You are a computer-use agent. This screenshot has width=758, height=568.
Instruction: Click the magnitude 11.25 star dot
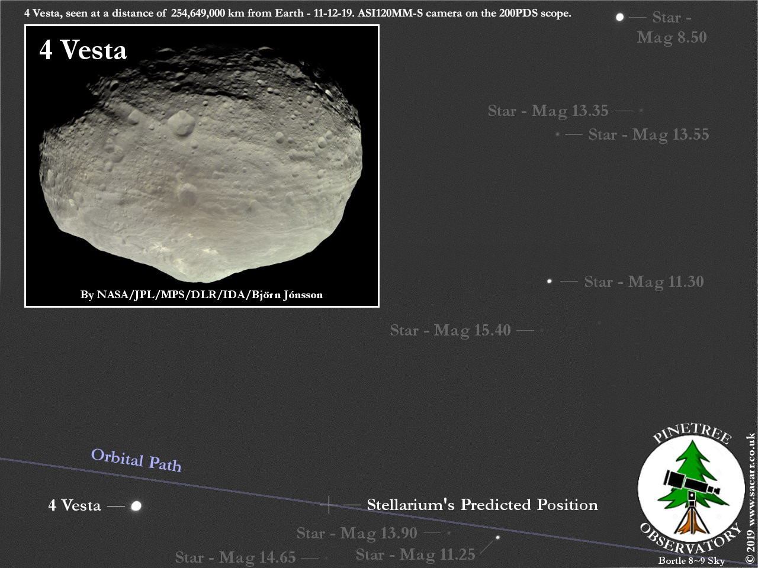pos(497,537)
